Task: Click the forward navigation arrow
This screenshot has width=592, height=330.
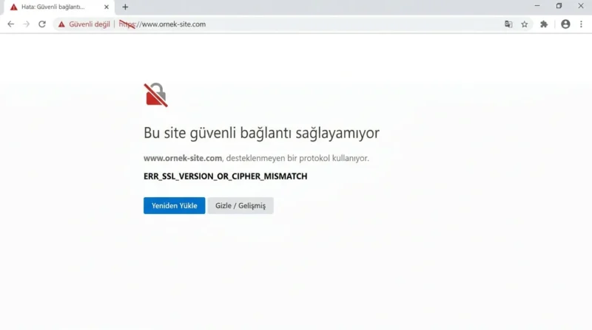Action: pos(26,24)
